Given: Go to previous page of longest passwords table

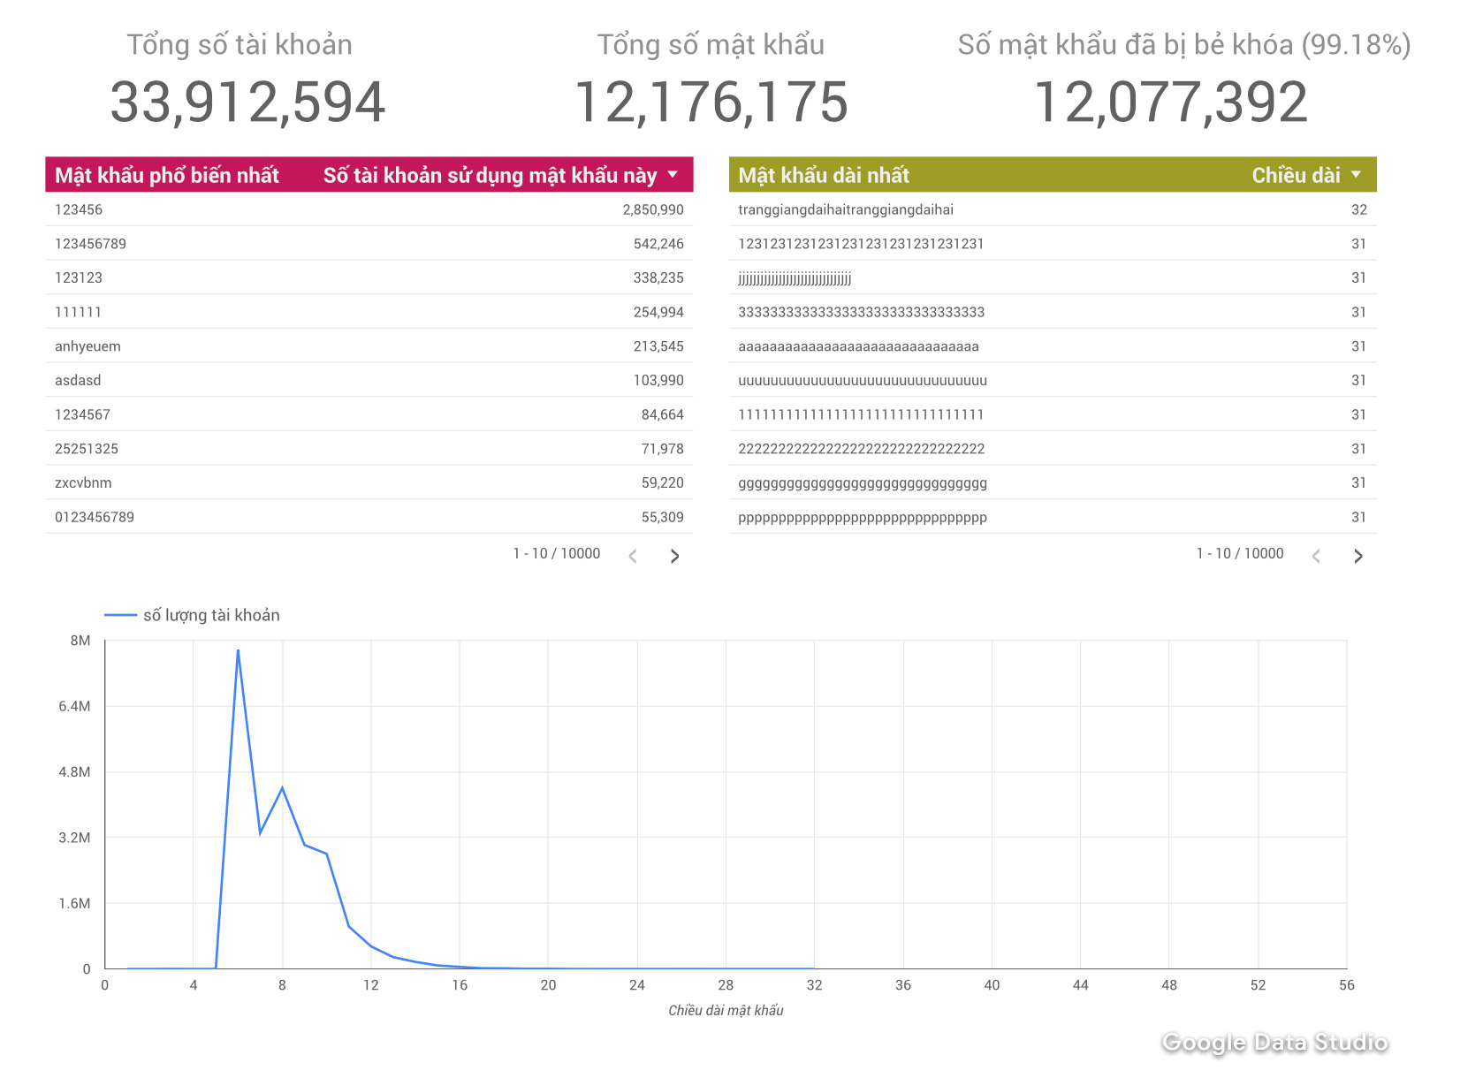Looking at the screenshot, I should (1317, 556).
